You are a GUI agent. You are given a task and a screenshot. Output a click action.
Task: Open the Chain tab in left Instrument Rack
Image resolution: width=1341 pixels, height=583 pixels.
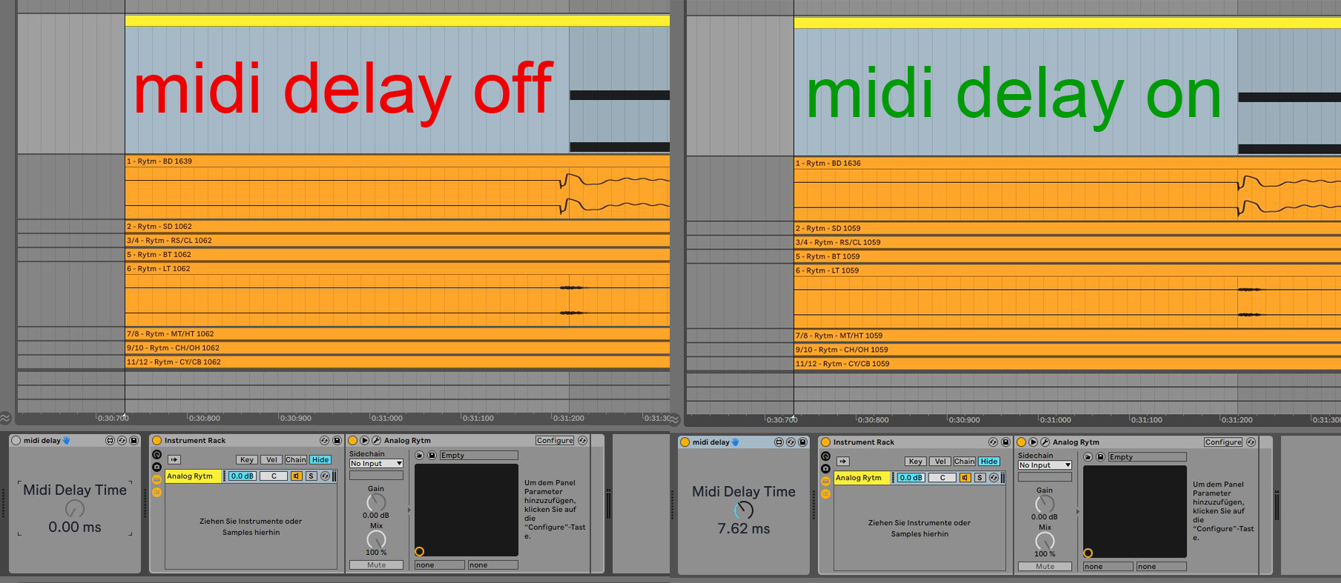(x=296, y=460)
